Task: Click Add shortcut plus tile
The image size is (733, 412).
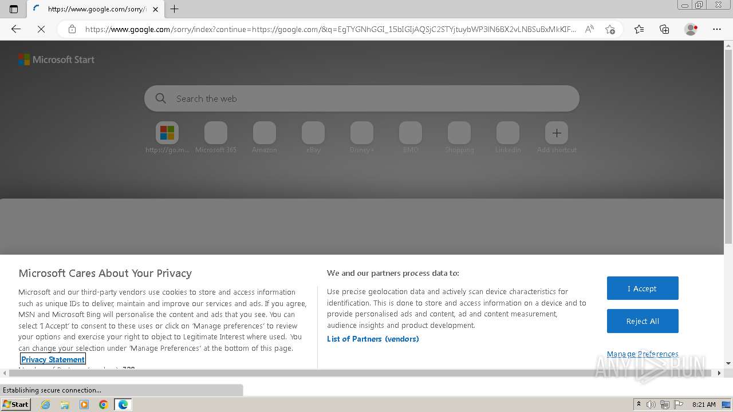Action: [x=557, y=138]
